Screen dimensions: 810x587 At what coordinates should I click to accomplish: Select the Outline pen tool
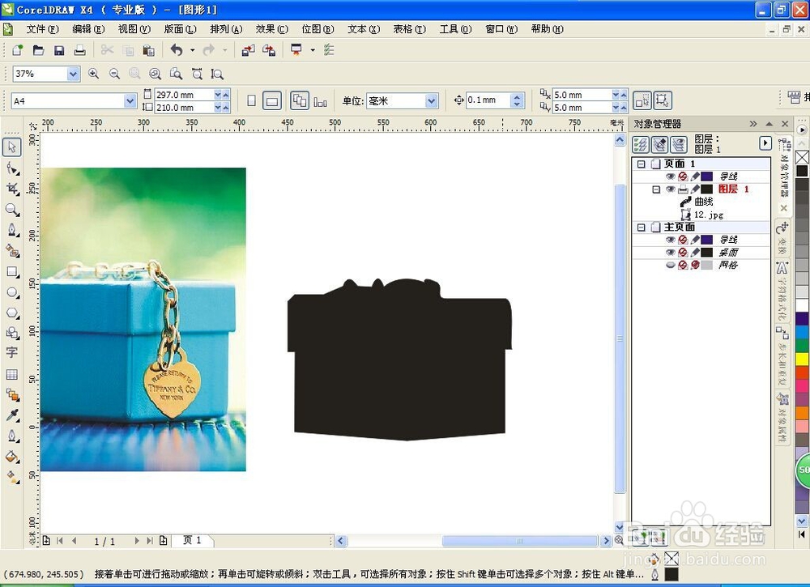[x=12, y=436]
